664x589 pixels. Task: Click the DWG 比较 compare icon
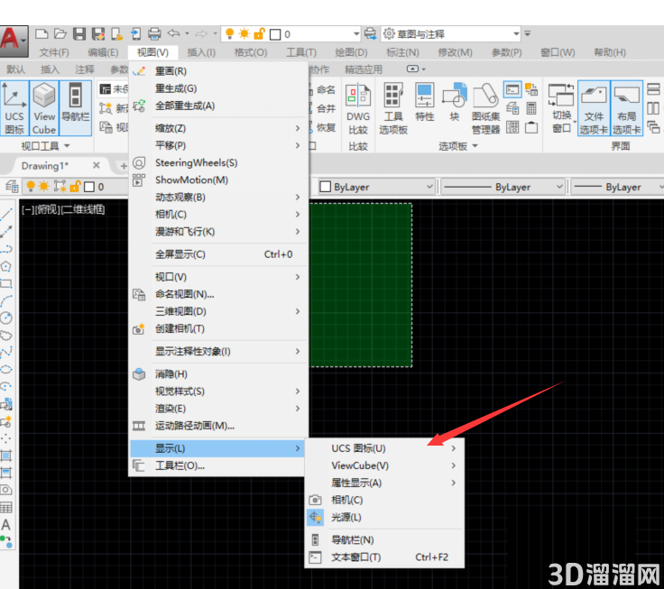(x=358, y=109)
